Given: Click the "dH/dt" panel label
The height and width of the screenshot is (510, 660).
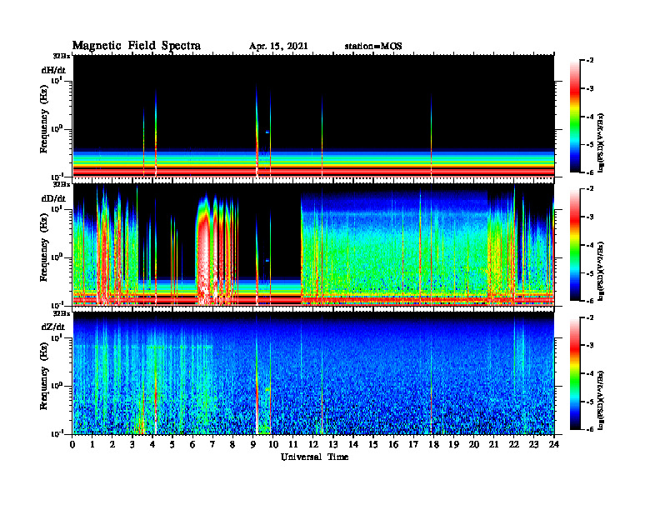Looking at the screenshot, I should [53, 70].
